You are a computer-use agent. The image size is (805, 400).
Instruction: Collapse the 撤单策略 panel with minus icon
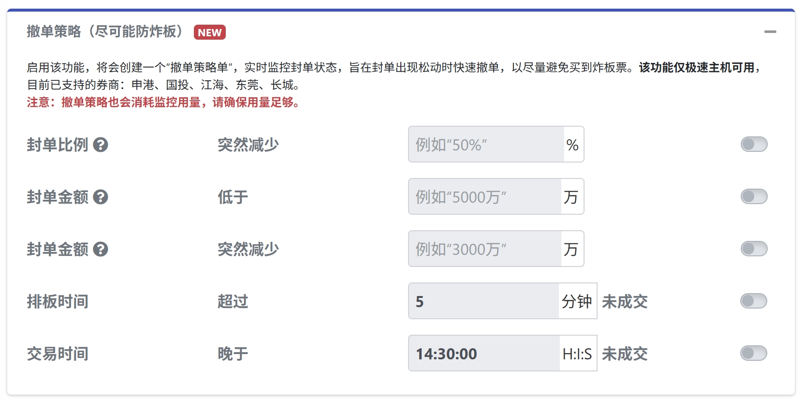tap(770, 32)
